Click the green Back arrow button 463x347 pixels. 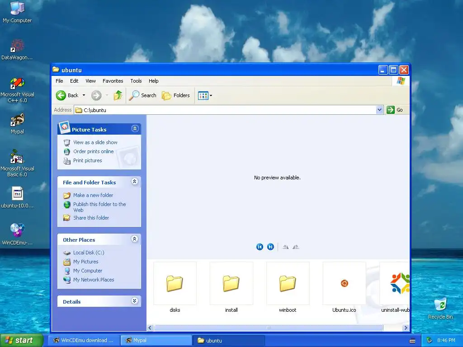coord(61,95)
